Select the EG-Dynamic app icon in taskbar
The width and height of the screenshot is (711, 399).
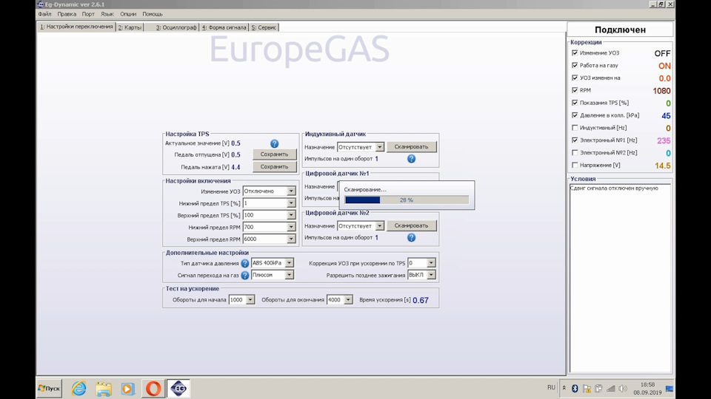pos(178,388)
